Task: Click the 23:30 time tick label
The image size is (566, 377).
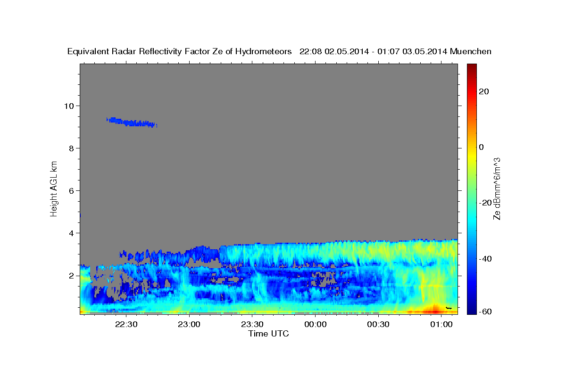Action: click(252, 325)
